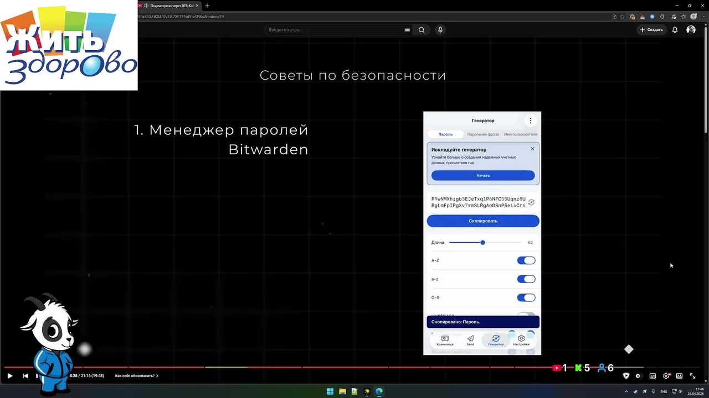Open a new browser tab
Image resolution: width=709 pixels, height=398 pixels.
(x=207, y=6)
